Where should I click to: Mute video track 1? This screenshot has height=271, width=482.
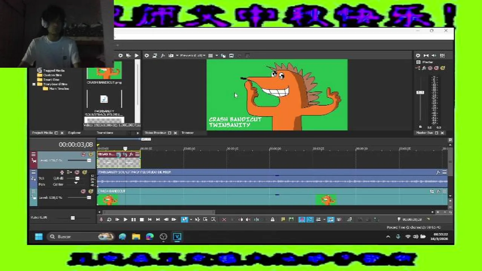point(84,154)
